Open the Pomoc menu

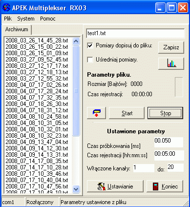tap(48, 19)
